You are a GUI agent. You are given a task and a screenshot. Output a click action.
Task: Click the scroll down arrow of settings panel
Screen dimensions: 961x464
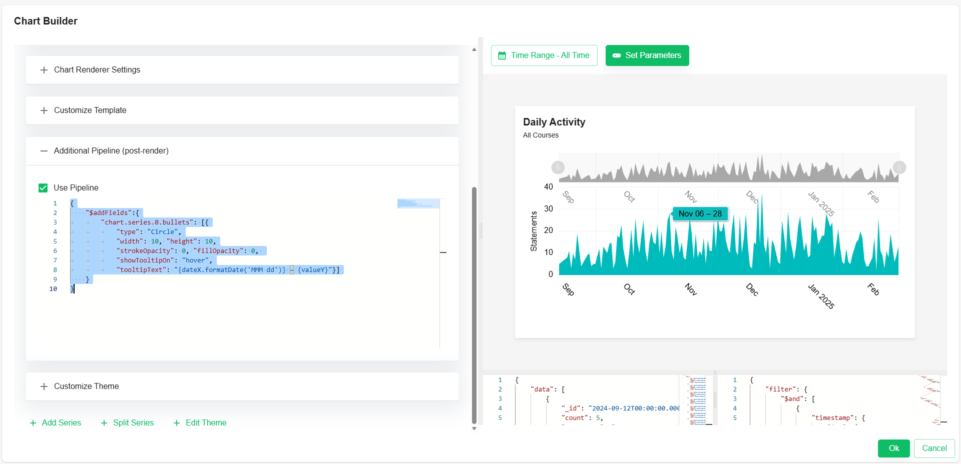pos(474,428)
